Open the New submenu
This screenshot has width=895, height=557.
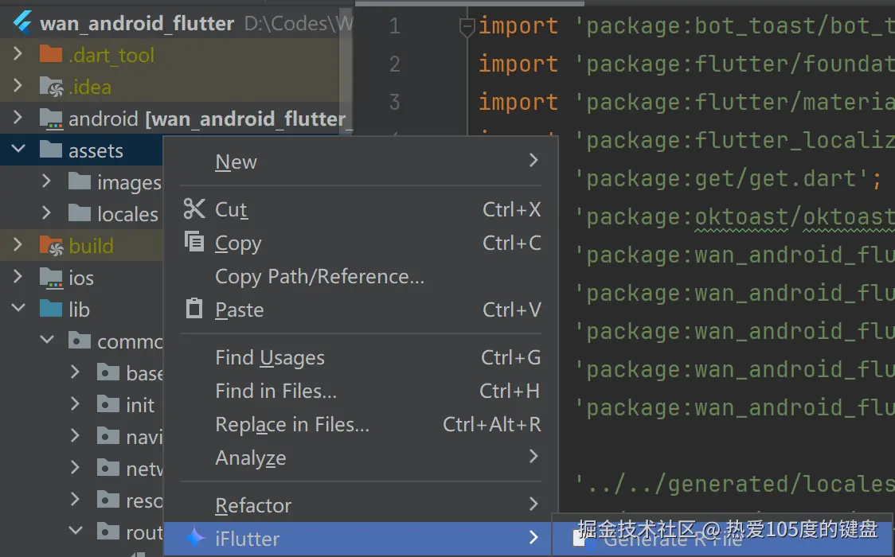coord(360,162)
